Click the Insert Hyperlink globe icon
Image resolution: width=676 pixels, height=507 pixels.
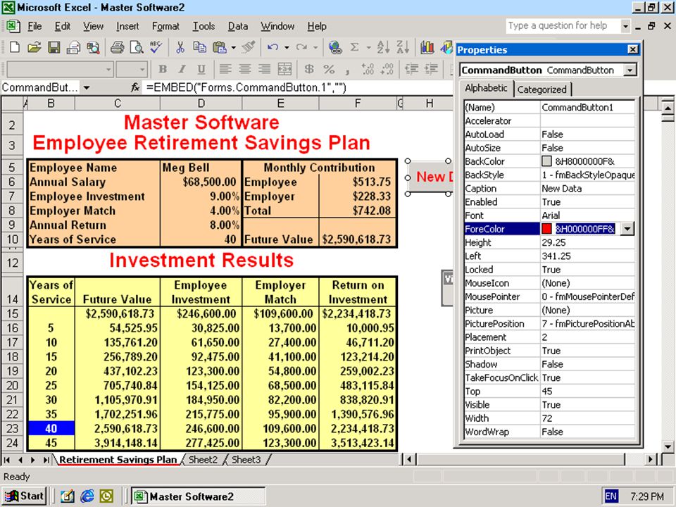[335, 47]
